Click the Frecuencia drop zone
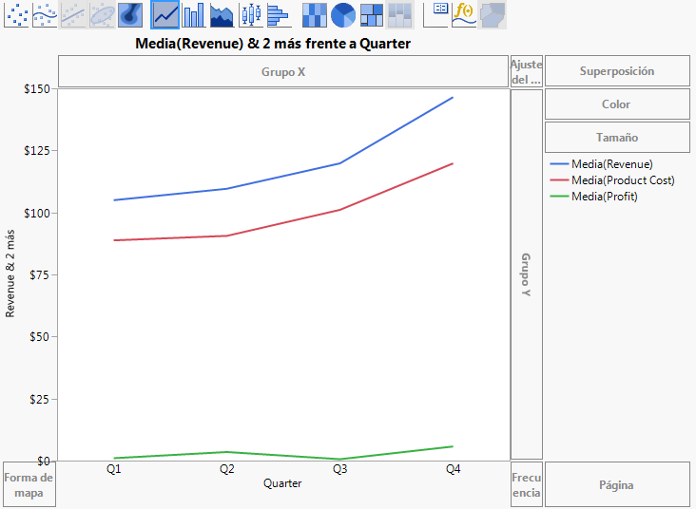 coord(527,484)
